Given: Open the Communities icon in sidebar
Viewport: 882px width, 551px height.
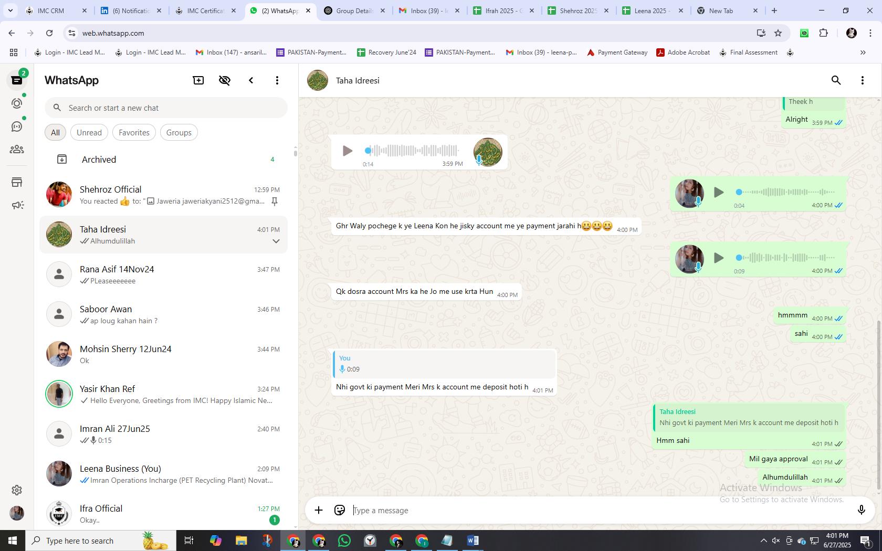Looking at the screenshot, I should [x=17, y=150].
